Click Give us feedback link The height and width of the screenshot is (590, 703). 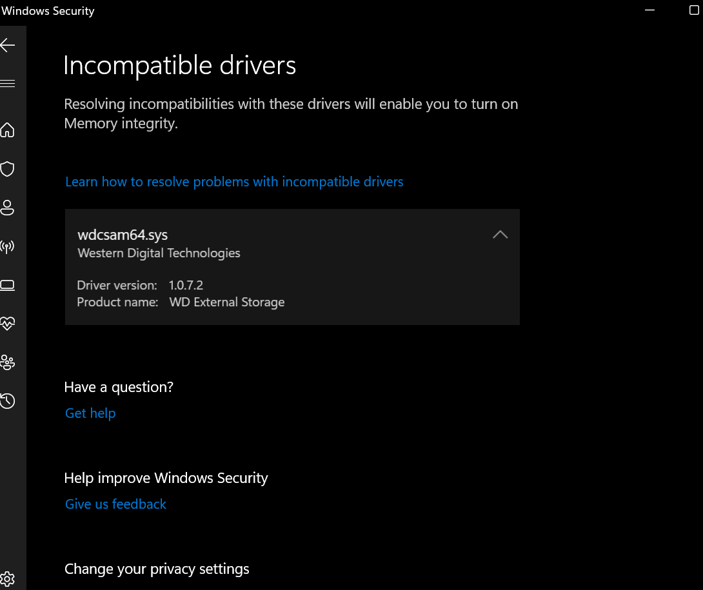(115, 504)
